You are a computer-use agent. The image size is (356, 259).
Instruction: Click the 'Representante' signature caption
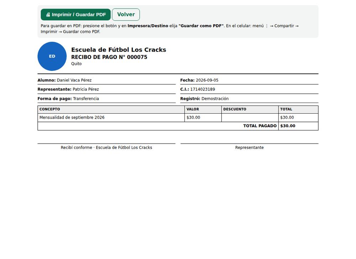(x=249, y=148)
